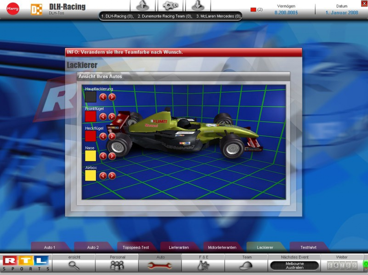Screen dimensions: 368x275
Task: Click the car preview in Ansicht Ihres Autos
Action: [184, 142]
